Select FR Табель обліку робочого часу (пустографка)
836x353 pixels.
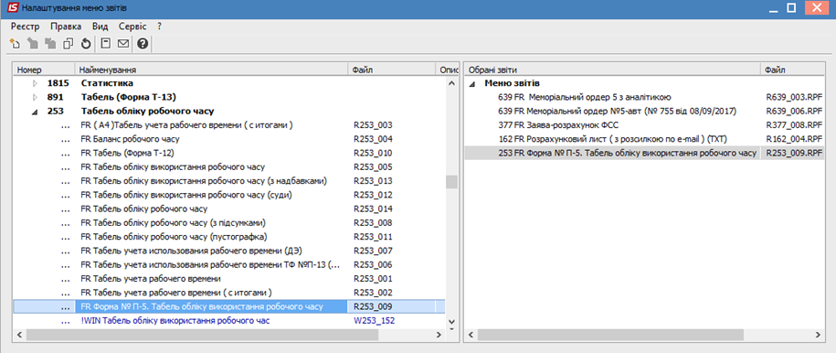click(x=229, y=237)
